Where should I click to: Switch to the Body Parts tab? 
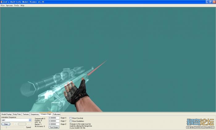coord(17,114)
